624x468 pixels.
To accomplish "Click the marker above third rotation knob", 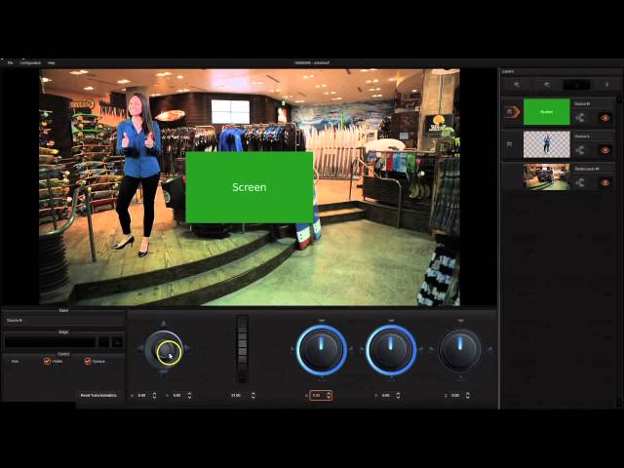I will click(460, 320).
